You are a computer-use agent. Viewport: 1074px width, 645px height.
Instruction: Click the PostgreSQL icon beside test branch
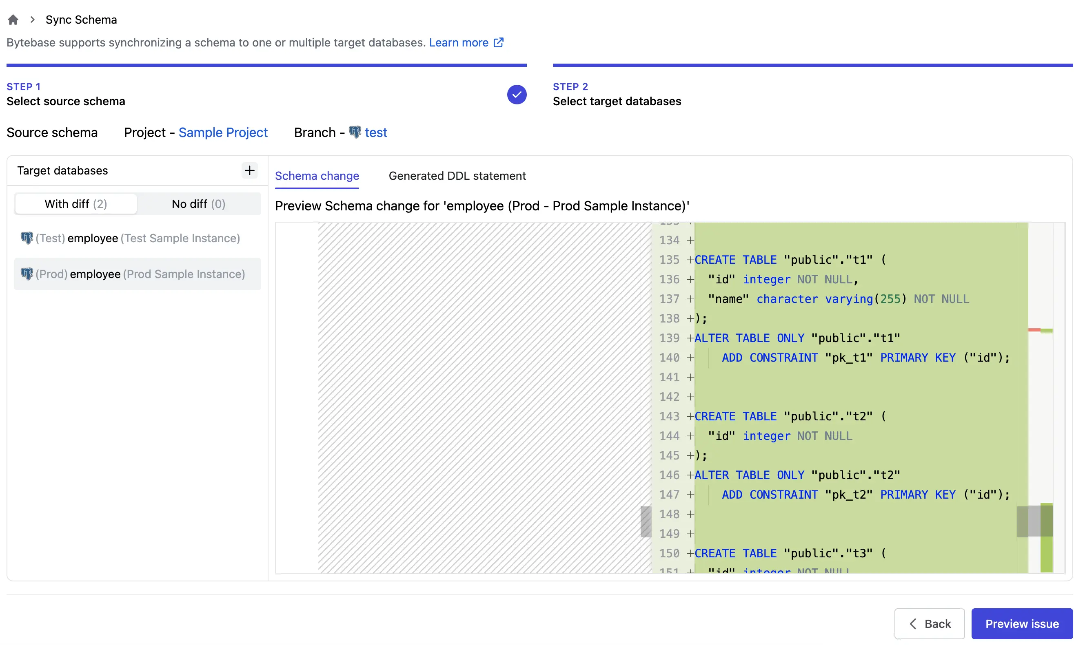(x=355, y=132)
